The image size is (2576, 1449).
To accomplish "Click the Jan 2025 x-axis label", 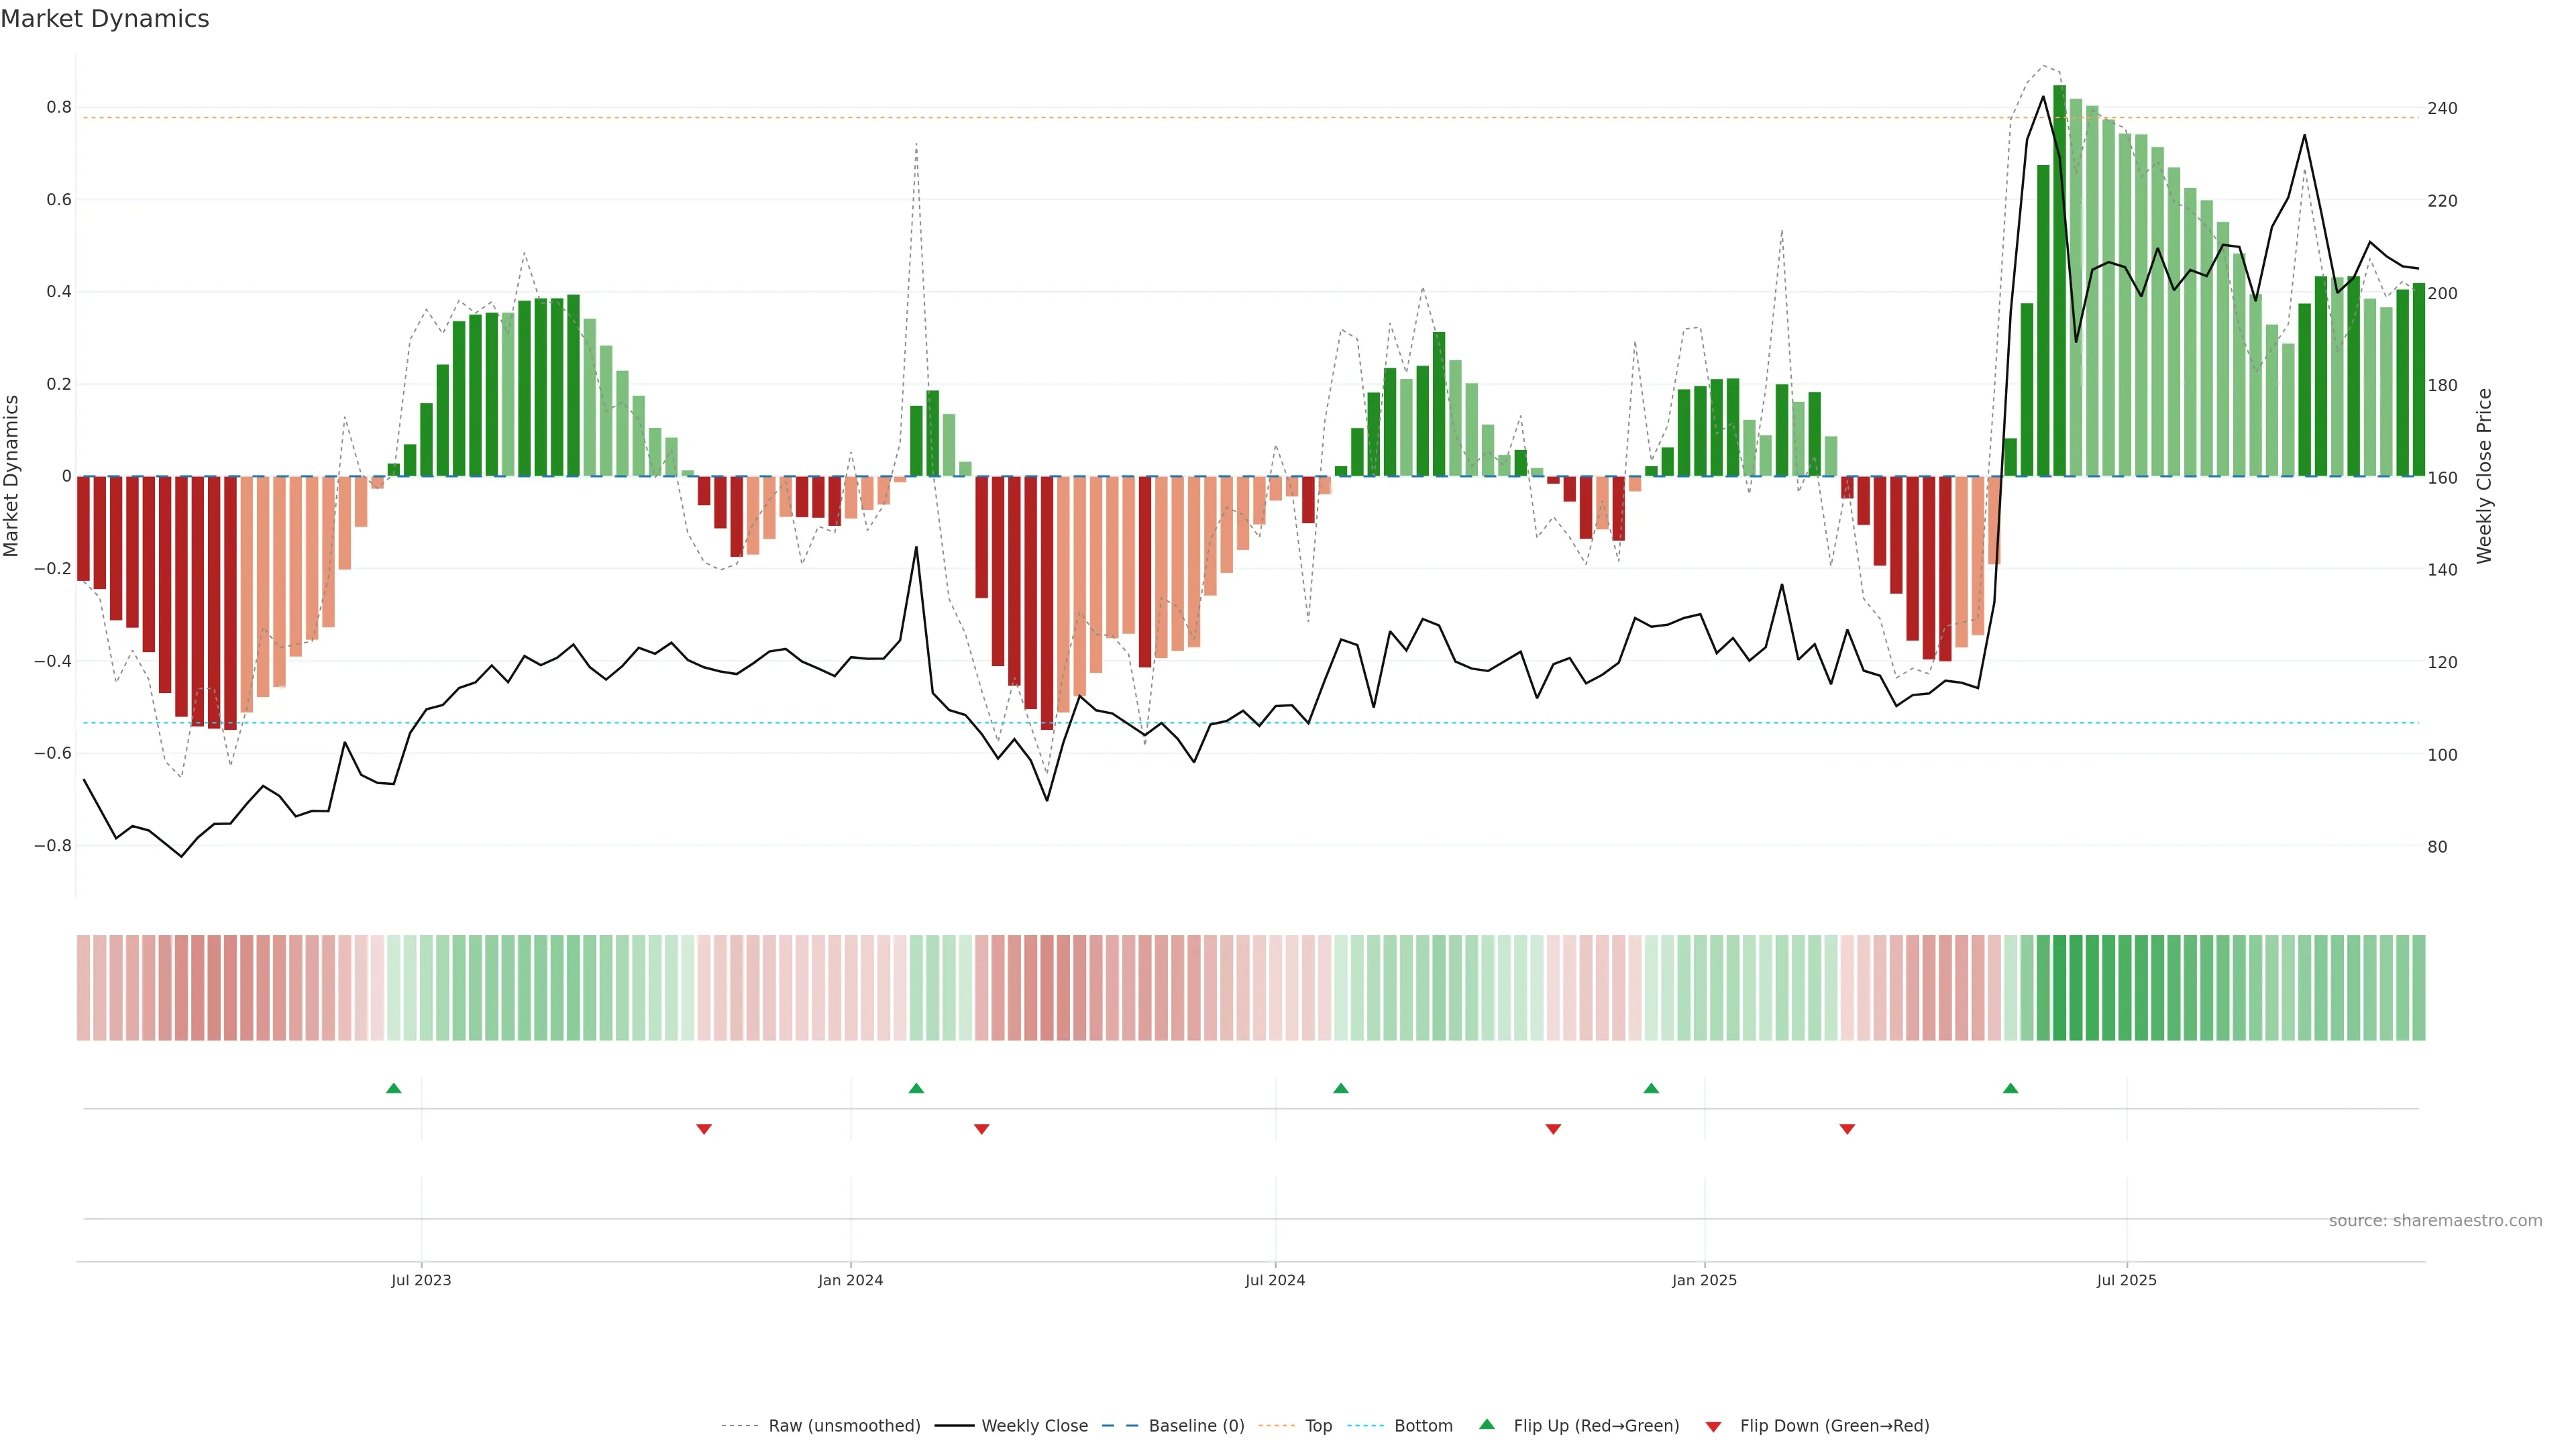I will [1704, 1281].
